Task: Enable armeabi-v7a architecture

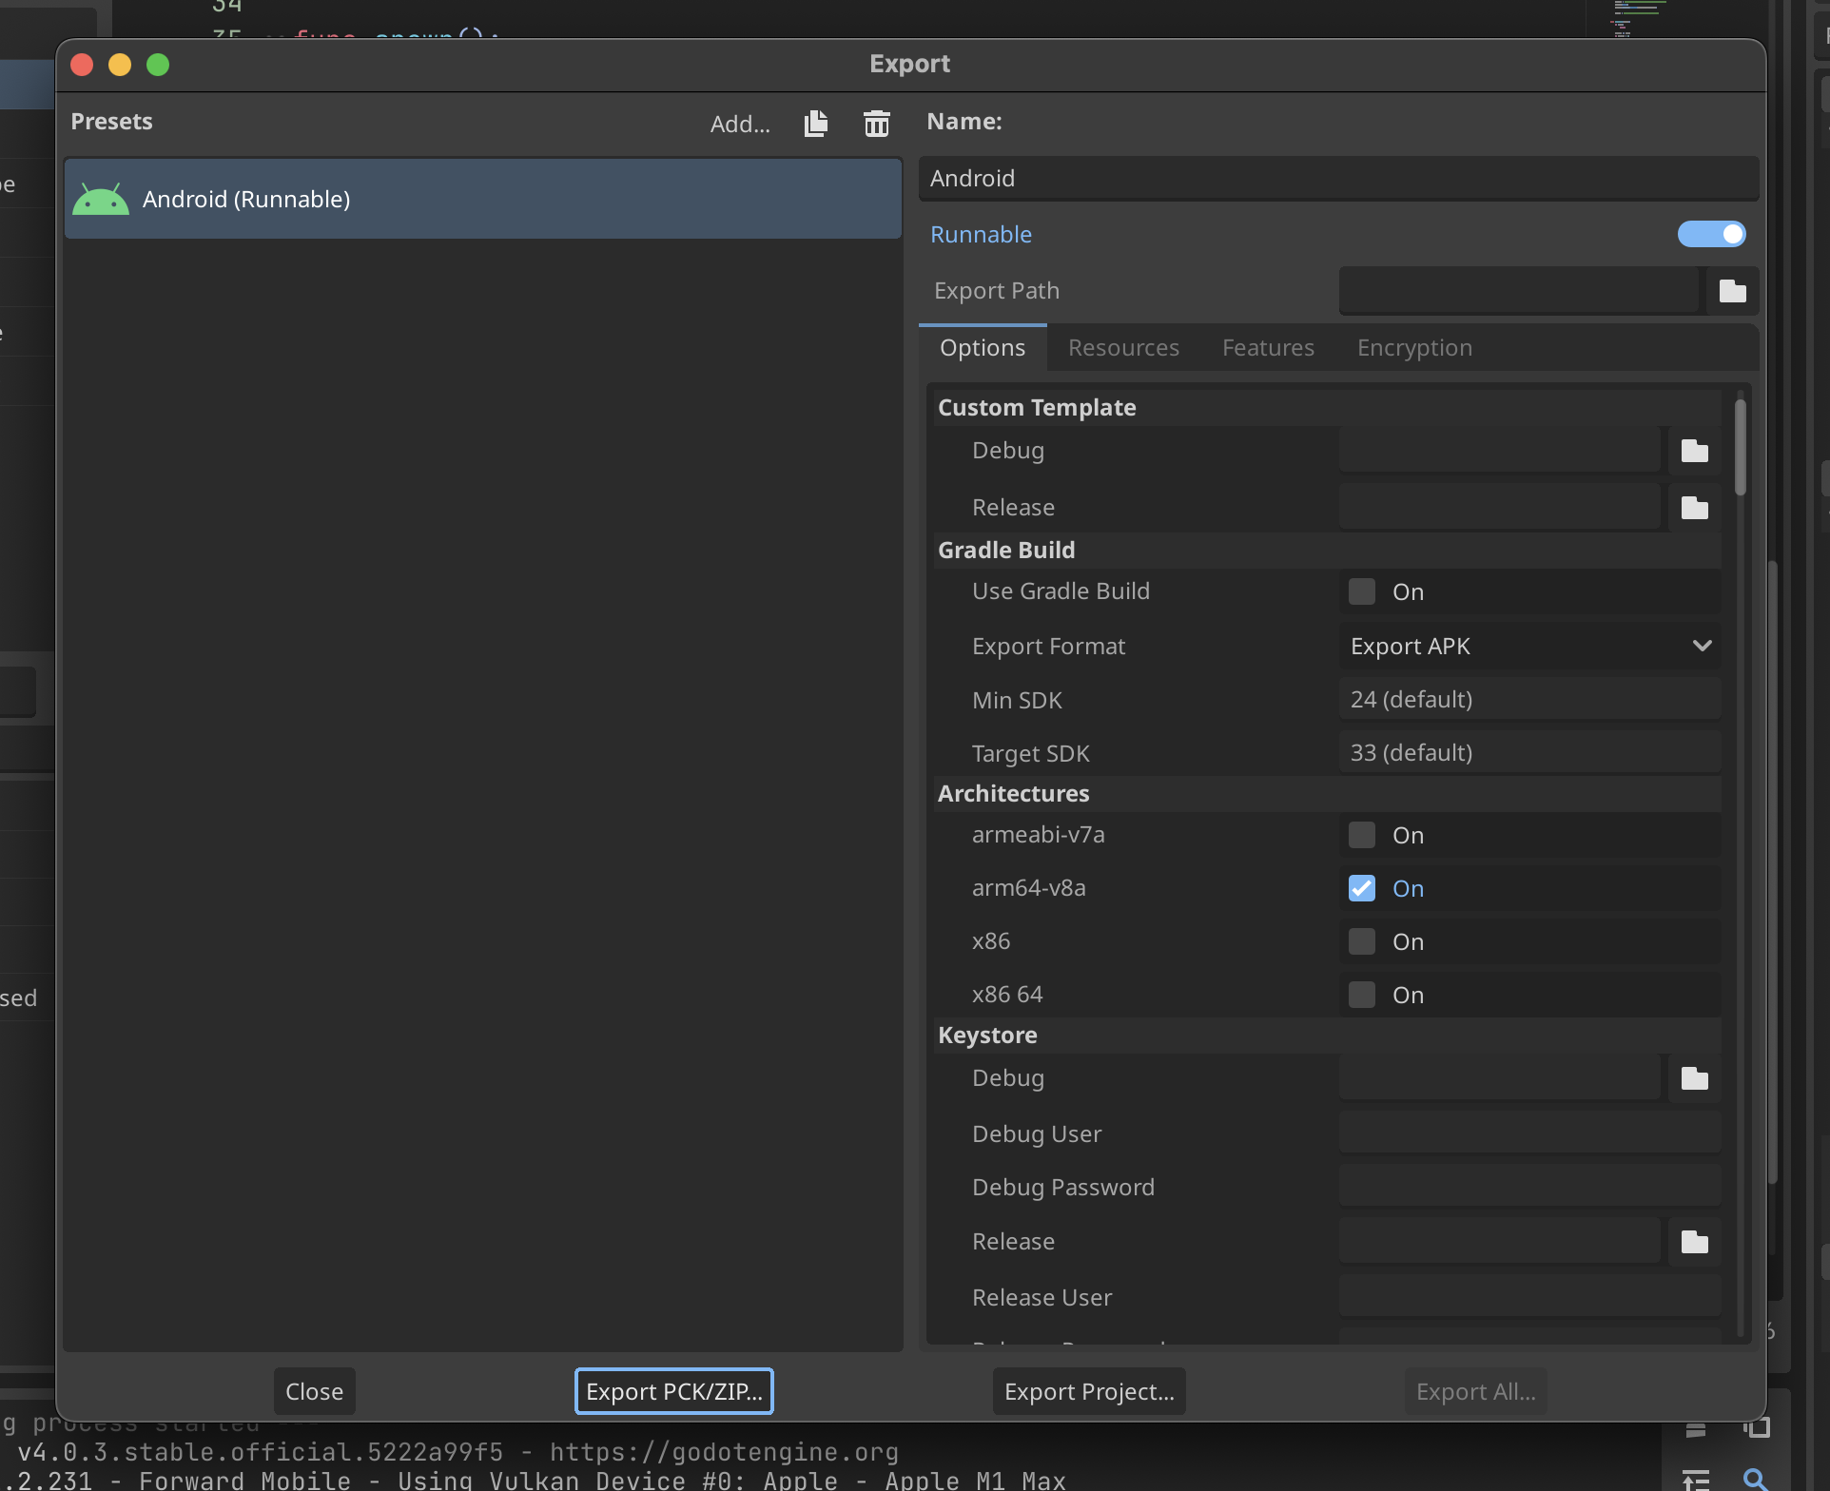Action: [1362, 835]
